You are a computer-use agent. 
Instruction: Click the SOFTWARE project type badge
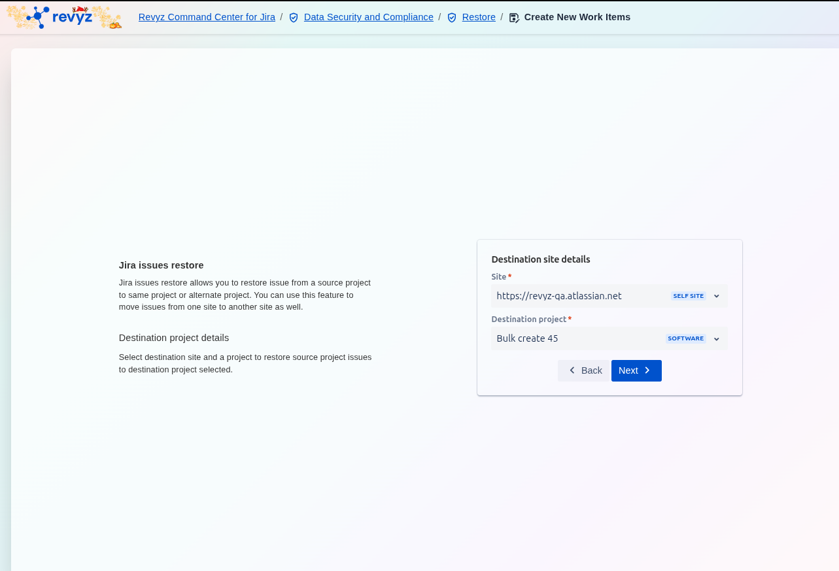685,338
